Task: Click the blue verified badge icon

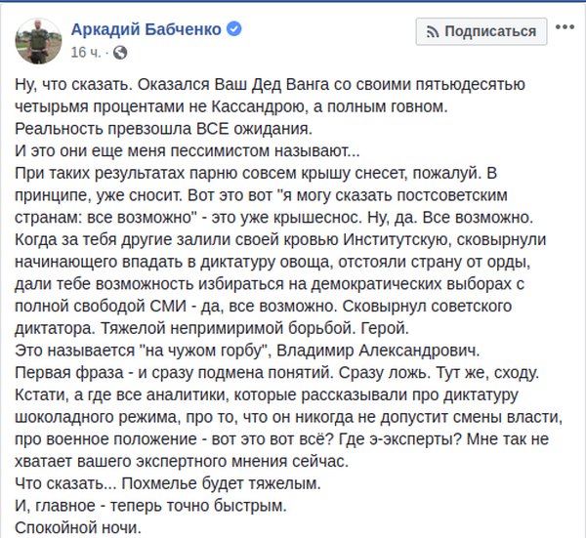Action: 234,30
